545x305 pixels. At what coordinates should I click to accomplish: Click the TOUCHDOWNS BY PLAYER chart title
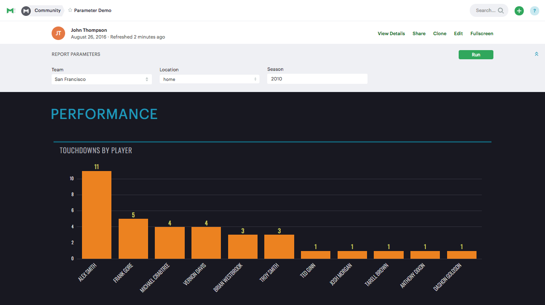point(95,150)
